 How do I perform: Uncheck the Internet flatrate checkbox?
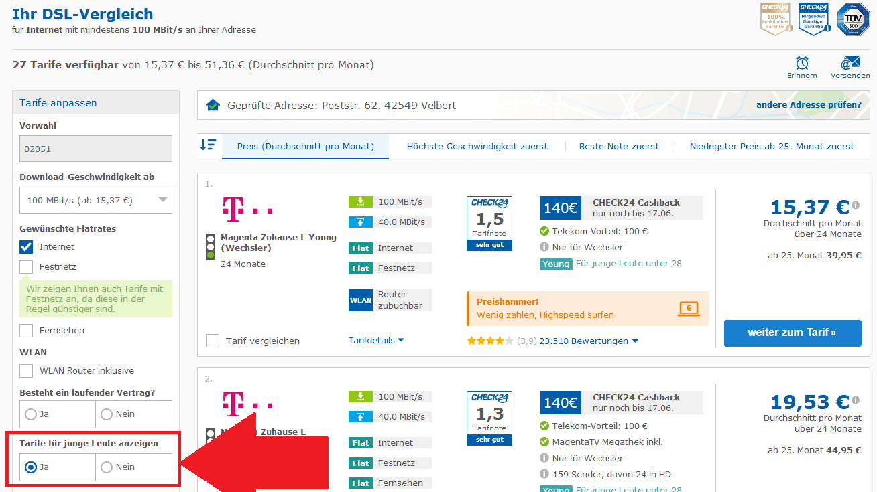click(x=26, y=246)
